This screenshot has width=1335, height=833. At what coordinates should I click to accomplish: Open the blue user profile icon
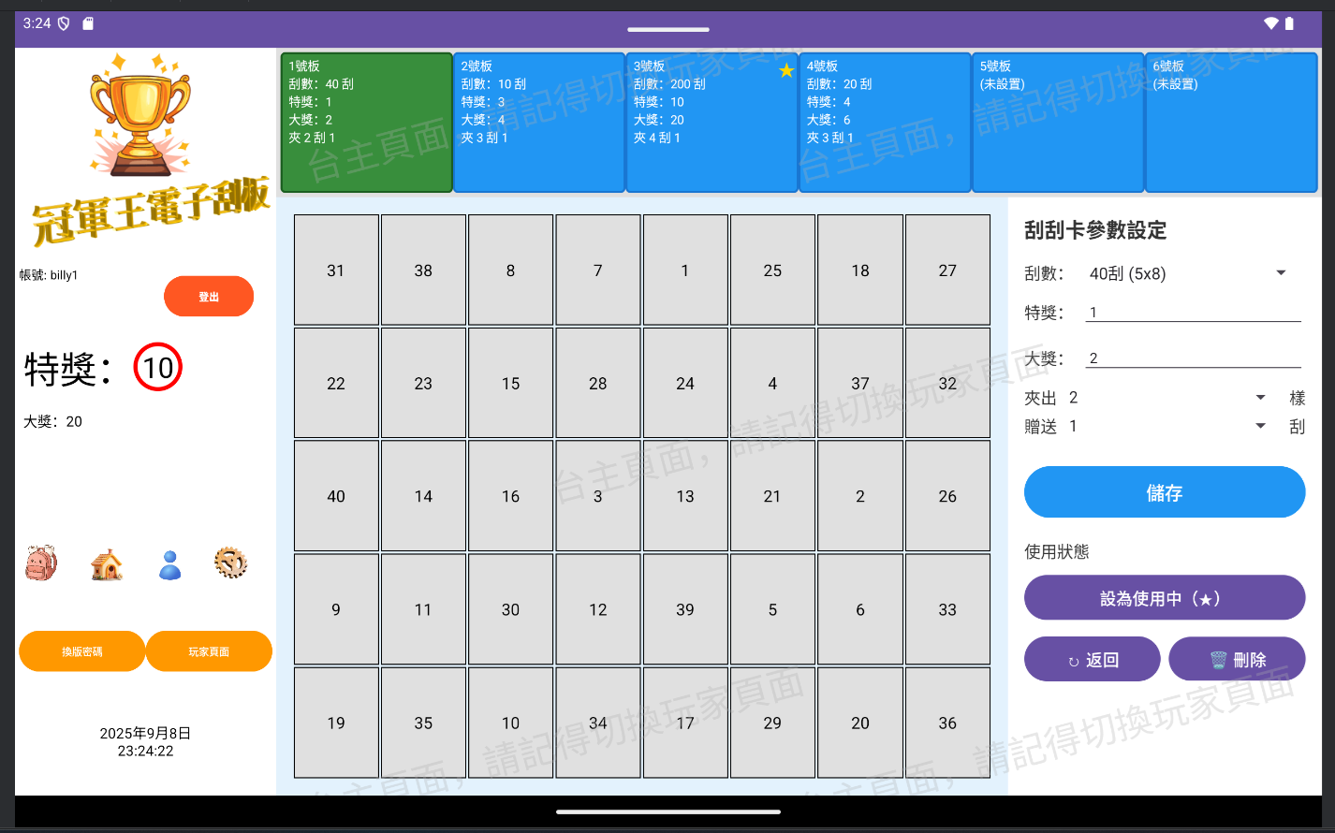pos(169,563)
